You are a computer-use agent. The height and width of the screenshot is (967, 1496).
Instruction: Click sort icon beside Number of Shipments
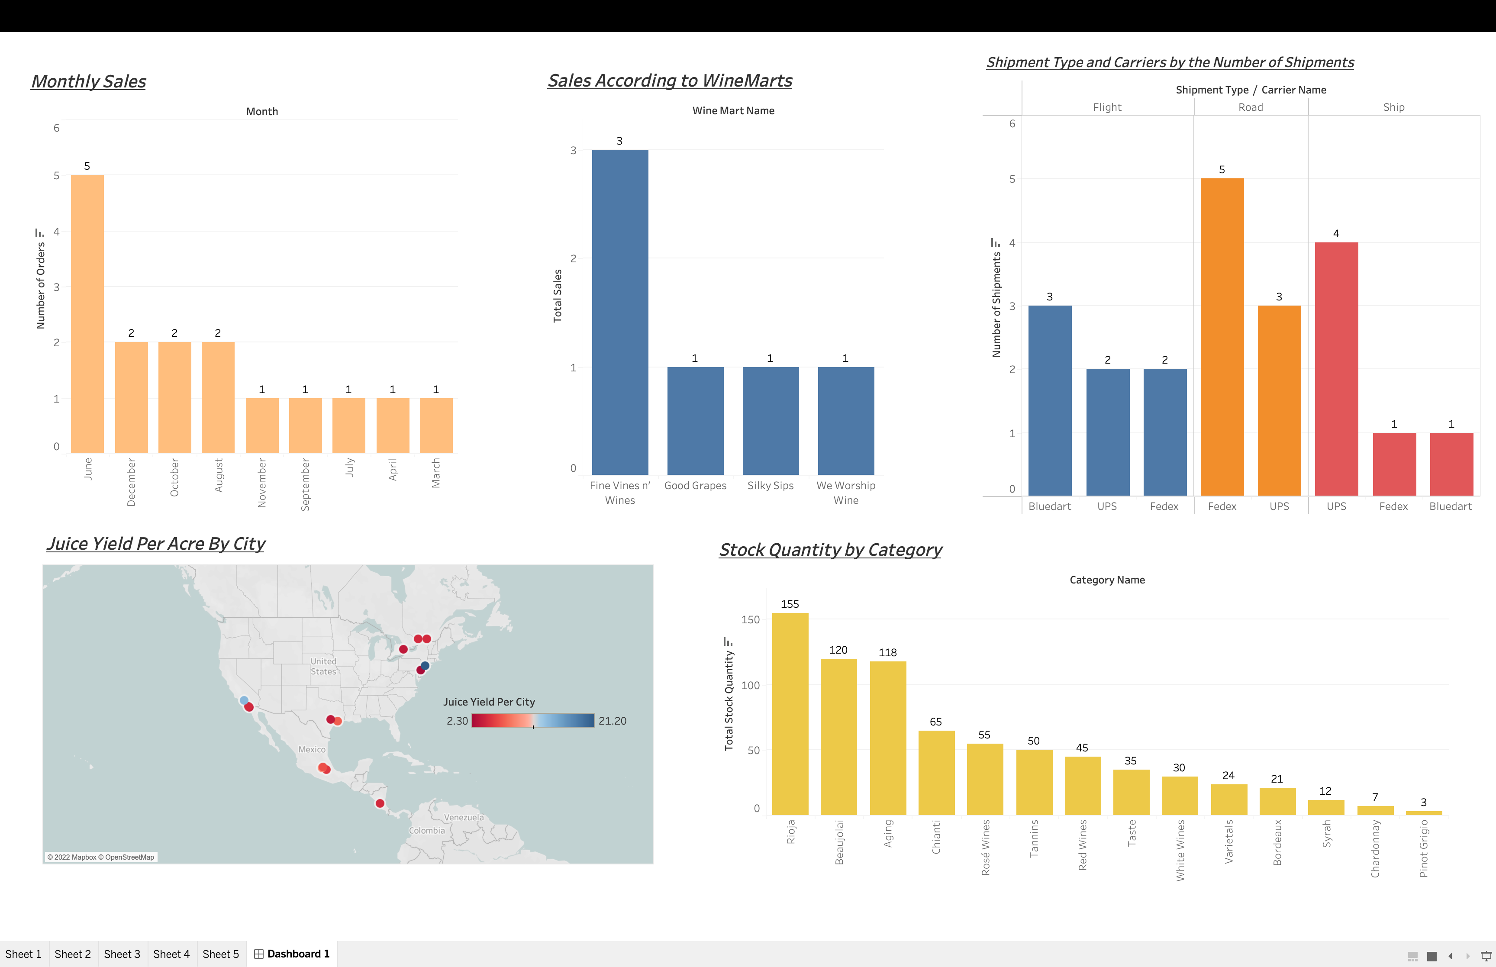995,242
